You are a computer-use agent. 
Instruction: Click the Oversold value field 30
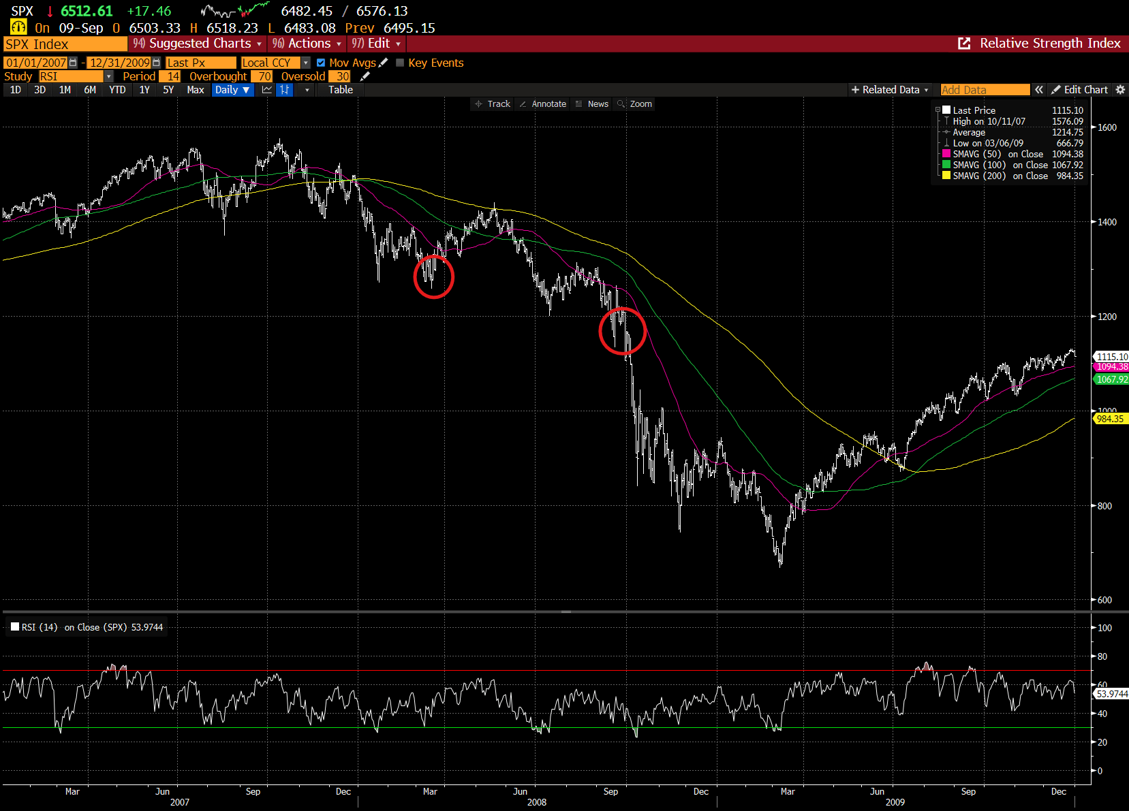tap(339, 76)
